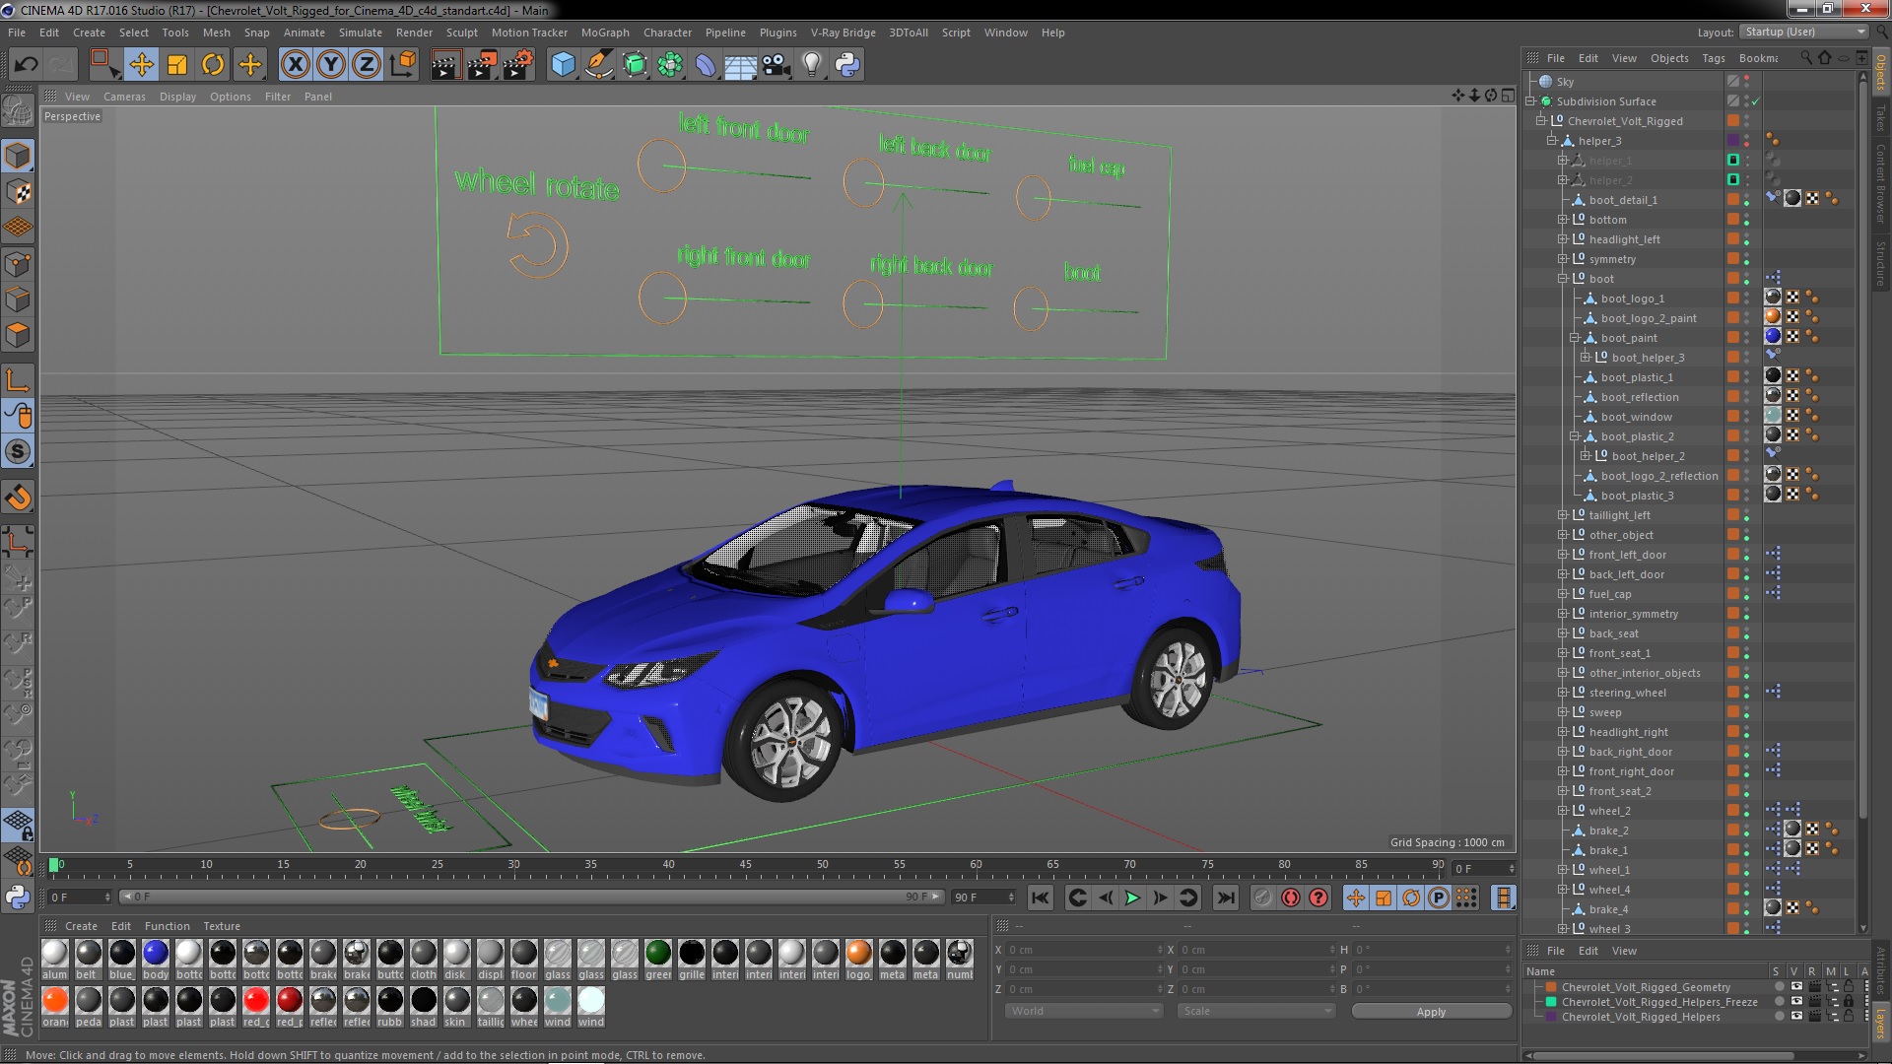
Task: Toggle Z axis lock
Action: [367, 65]
